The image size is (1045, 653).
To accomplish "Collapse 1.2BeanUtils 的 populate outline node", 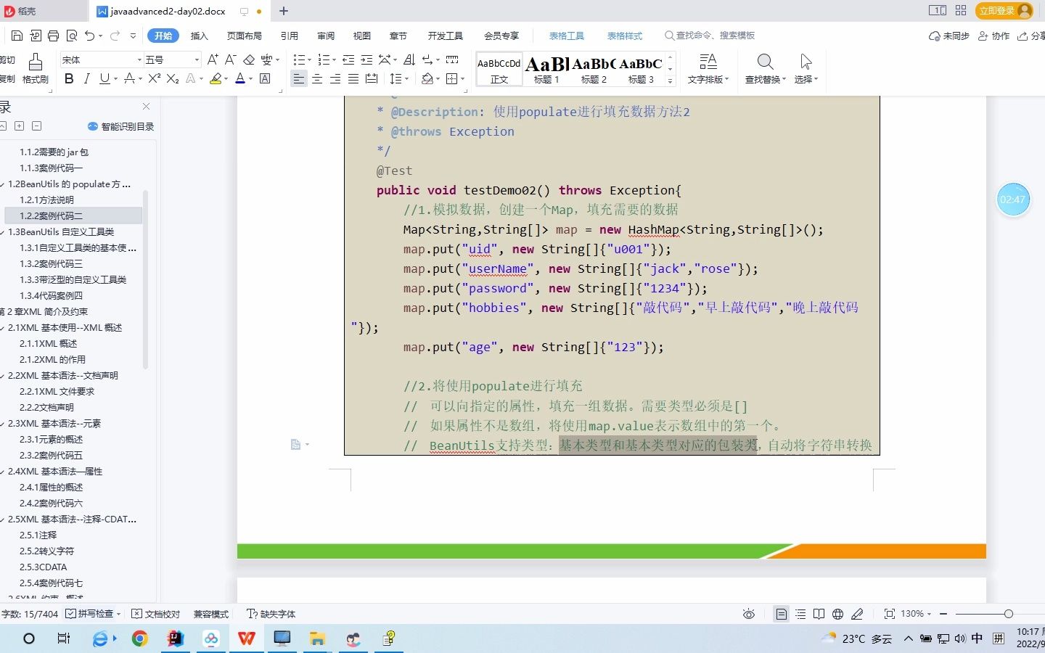I will [3, 184].
